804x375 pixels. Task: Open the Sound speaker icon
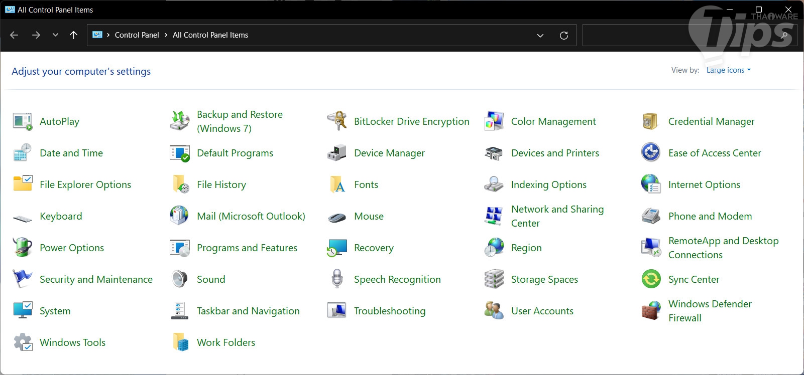pyautogui.click(x=179, y=279)
